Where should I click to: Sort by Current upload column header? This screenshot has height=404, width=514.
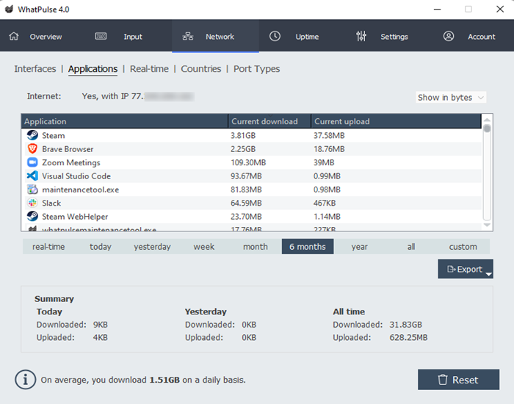click(x=396, y=121)
